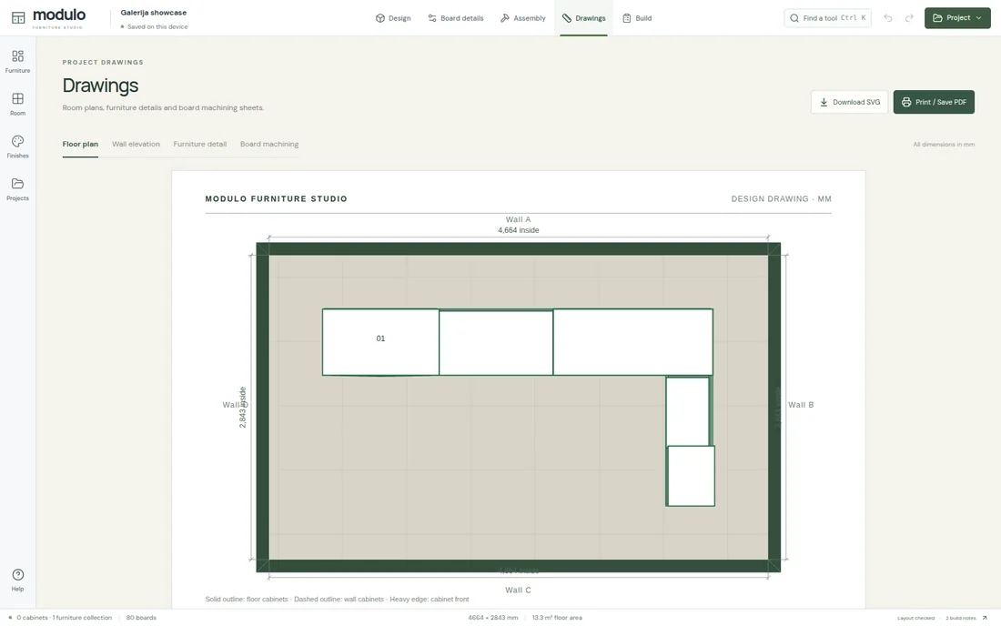Click the Galerija showcase project name

coord(153,13)
